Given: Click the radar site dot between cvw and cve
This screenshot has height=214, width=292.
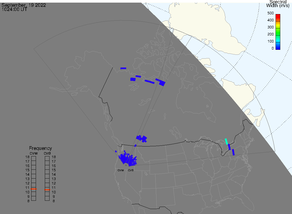Looking at the screenshot, I should [126, 165].
